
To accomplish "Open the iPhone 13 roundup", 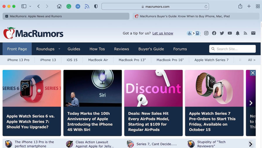I will tap(48, 60).
